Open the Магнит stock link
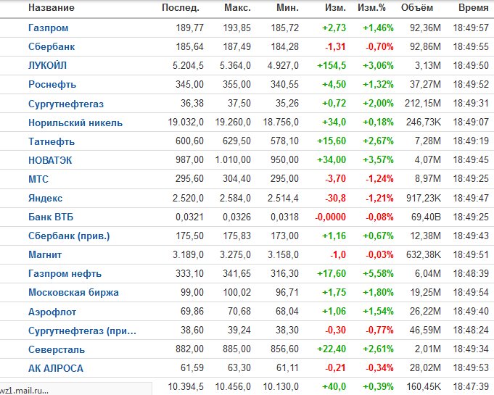 (x=45, y=254)
